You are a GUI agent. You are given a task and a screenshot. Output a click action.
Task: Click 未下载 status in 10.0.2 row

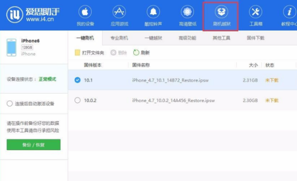point(272,101)
